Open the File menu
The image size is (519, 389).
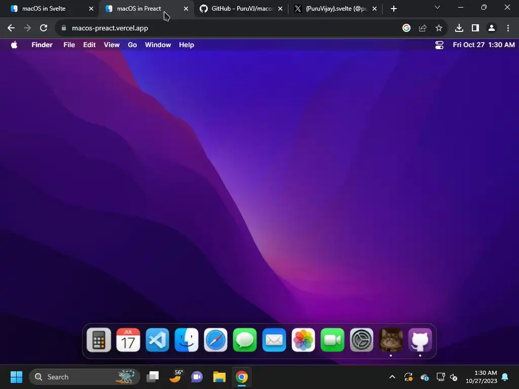pos(69,45)
